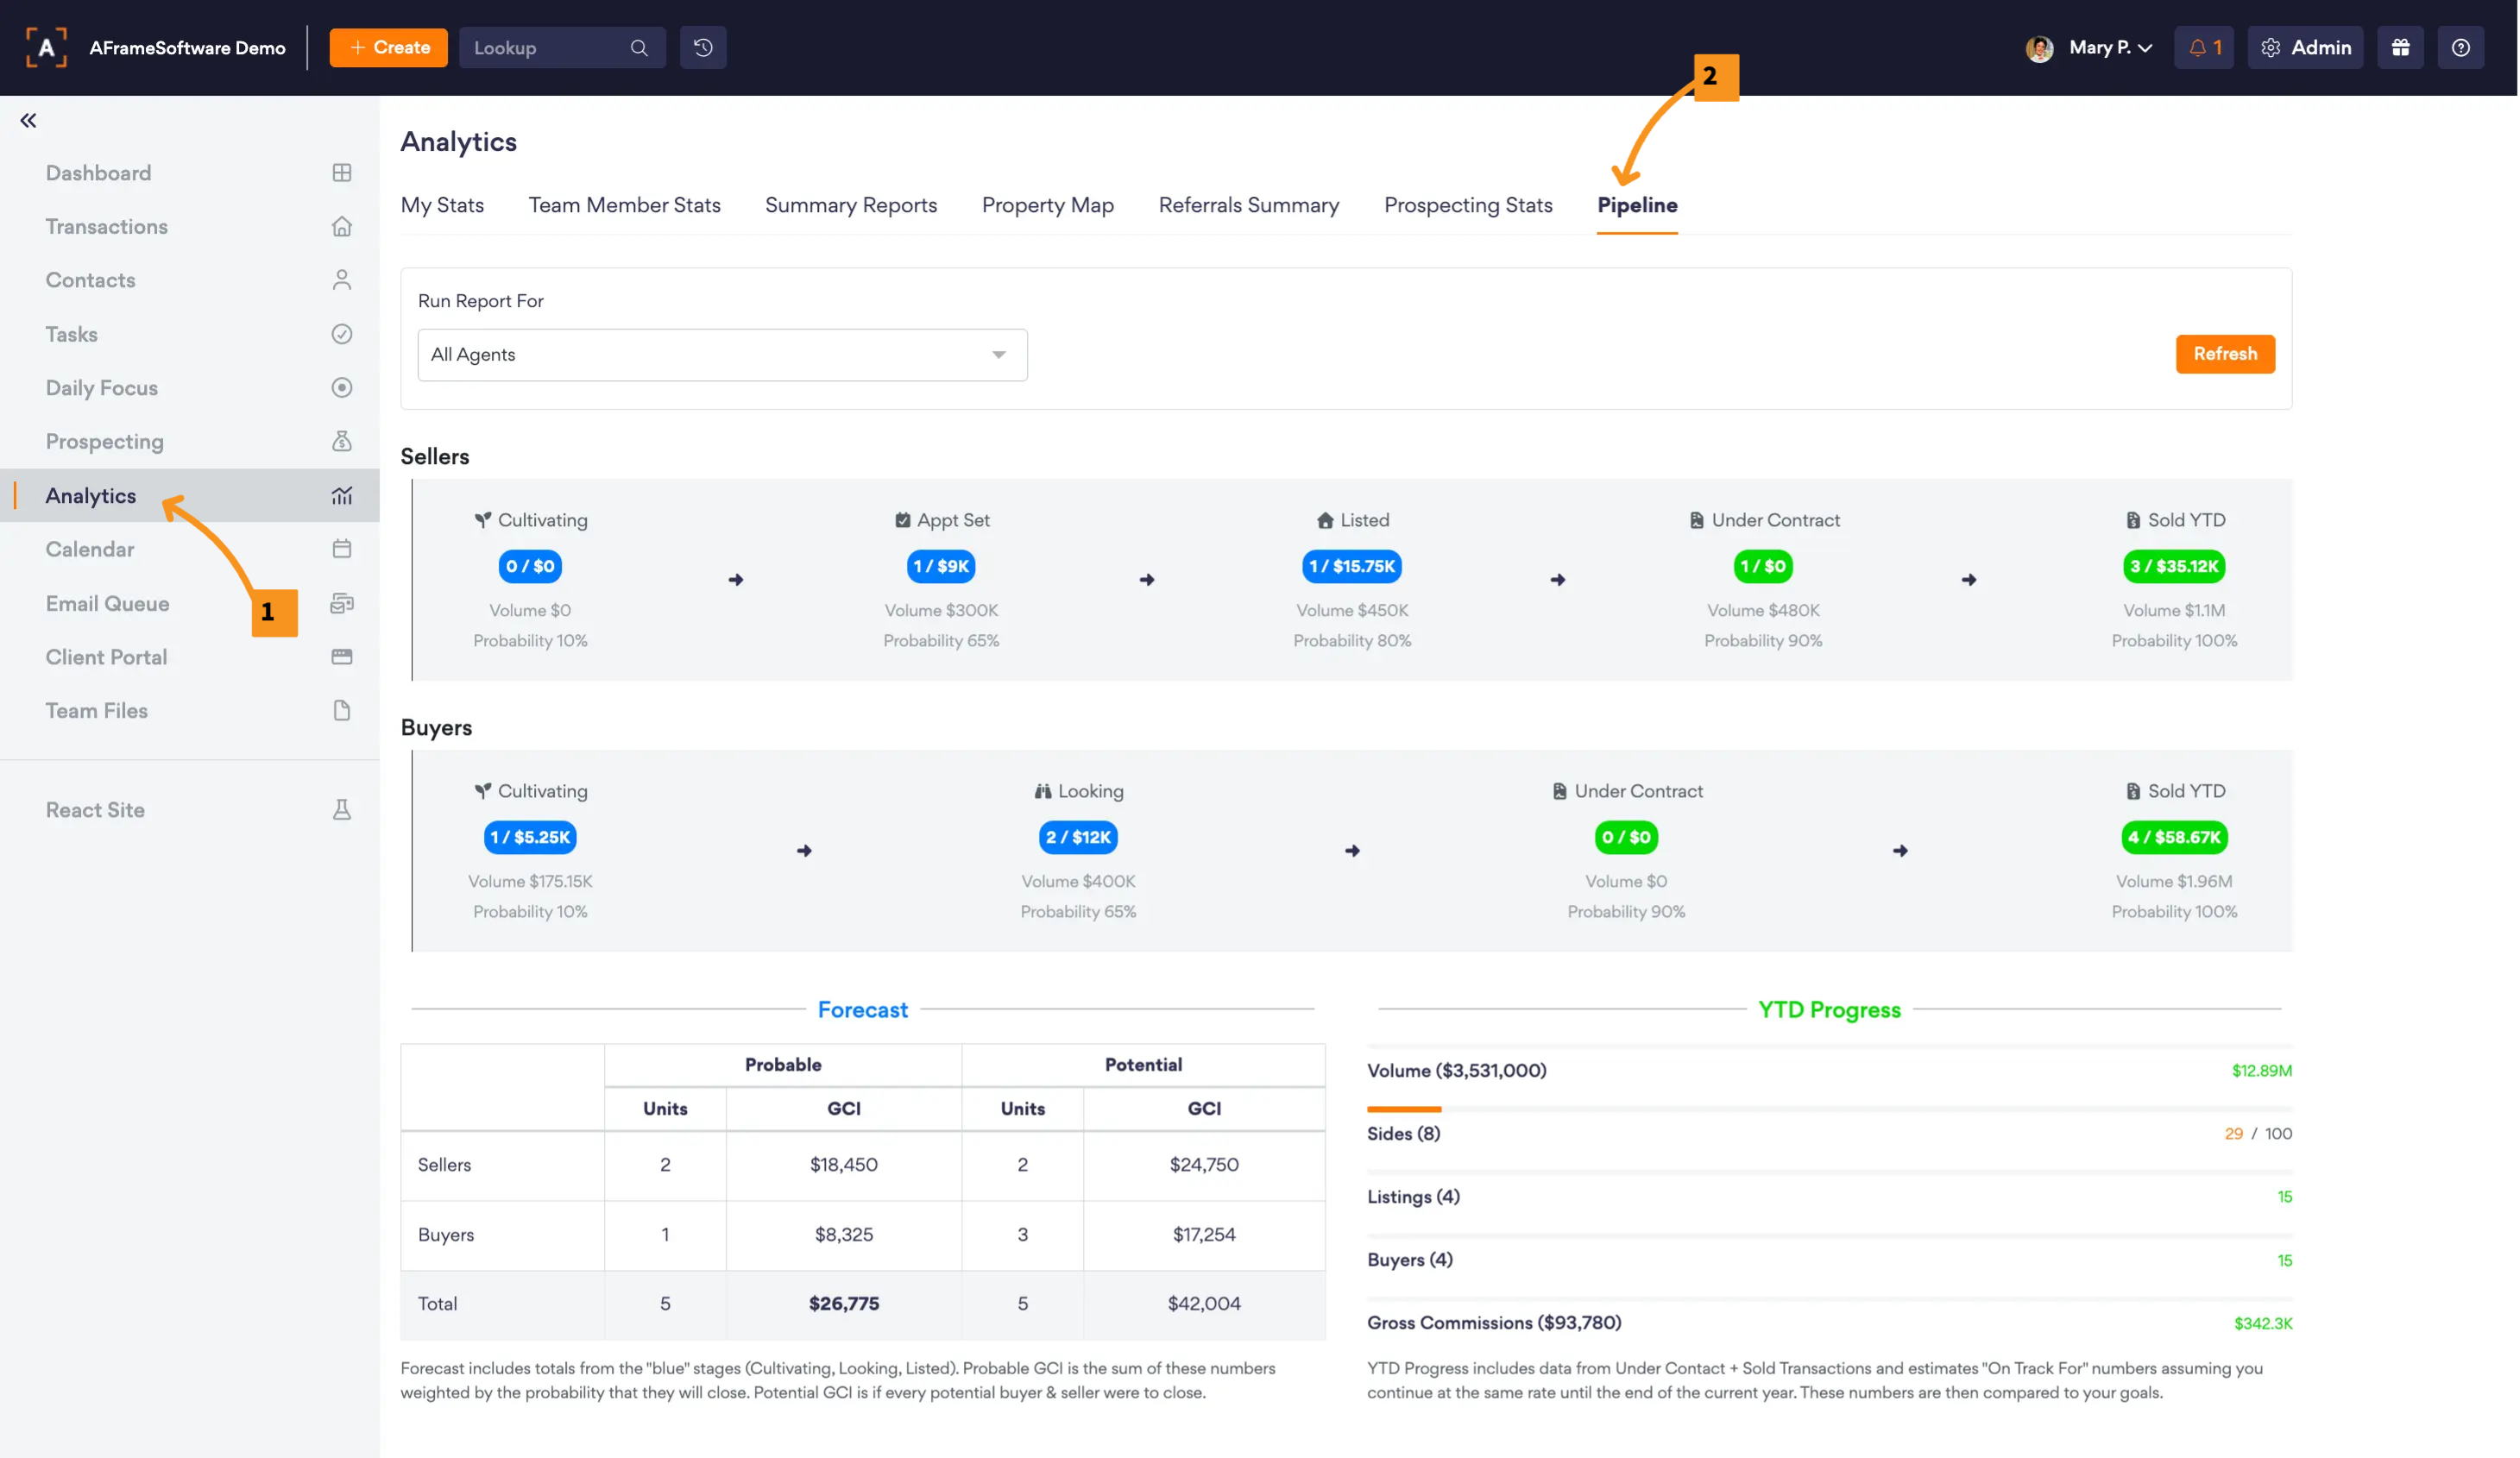This screenshot has height=1458, width=2520.
Task: Select Summary Reports tab
Action: [850, 205]
